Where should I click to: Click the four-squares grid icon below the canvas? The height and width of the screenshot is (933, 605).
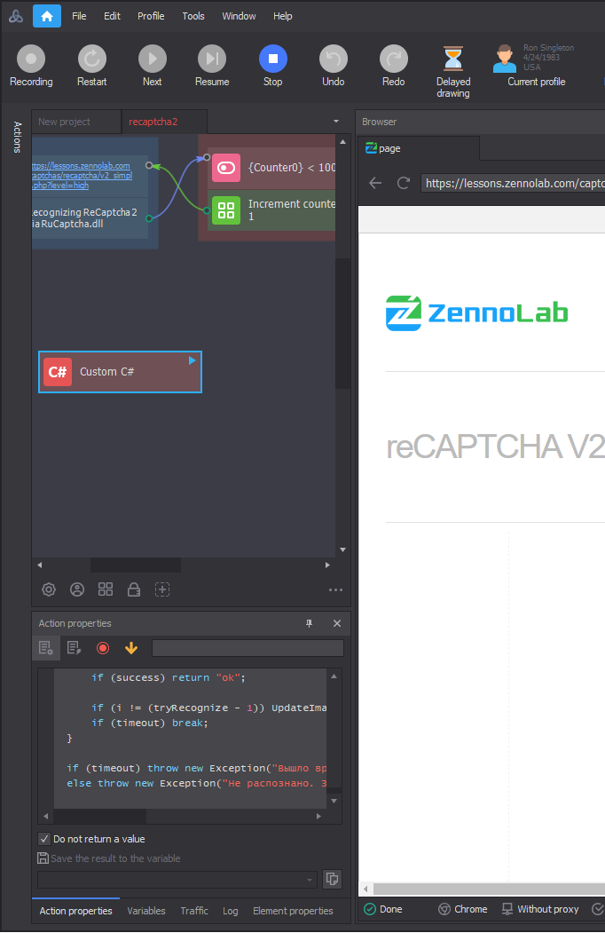106,589
